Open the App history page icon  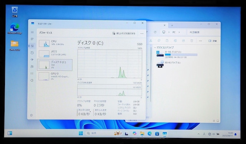[x=32, y=53]
